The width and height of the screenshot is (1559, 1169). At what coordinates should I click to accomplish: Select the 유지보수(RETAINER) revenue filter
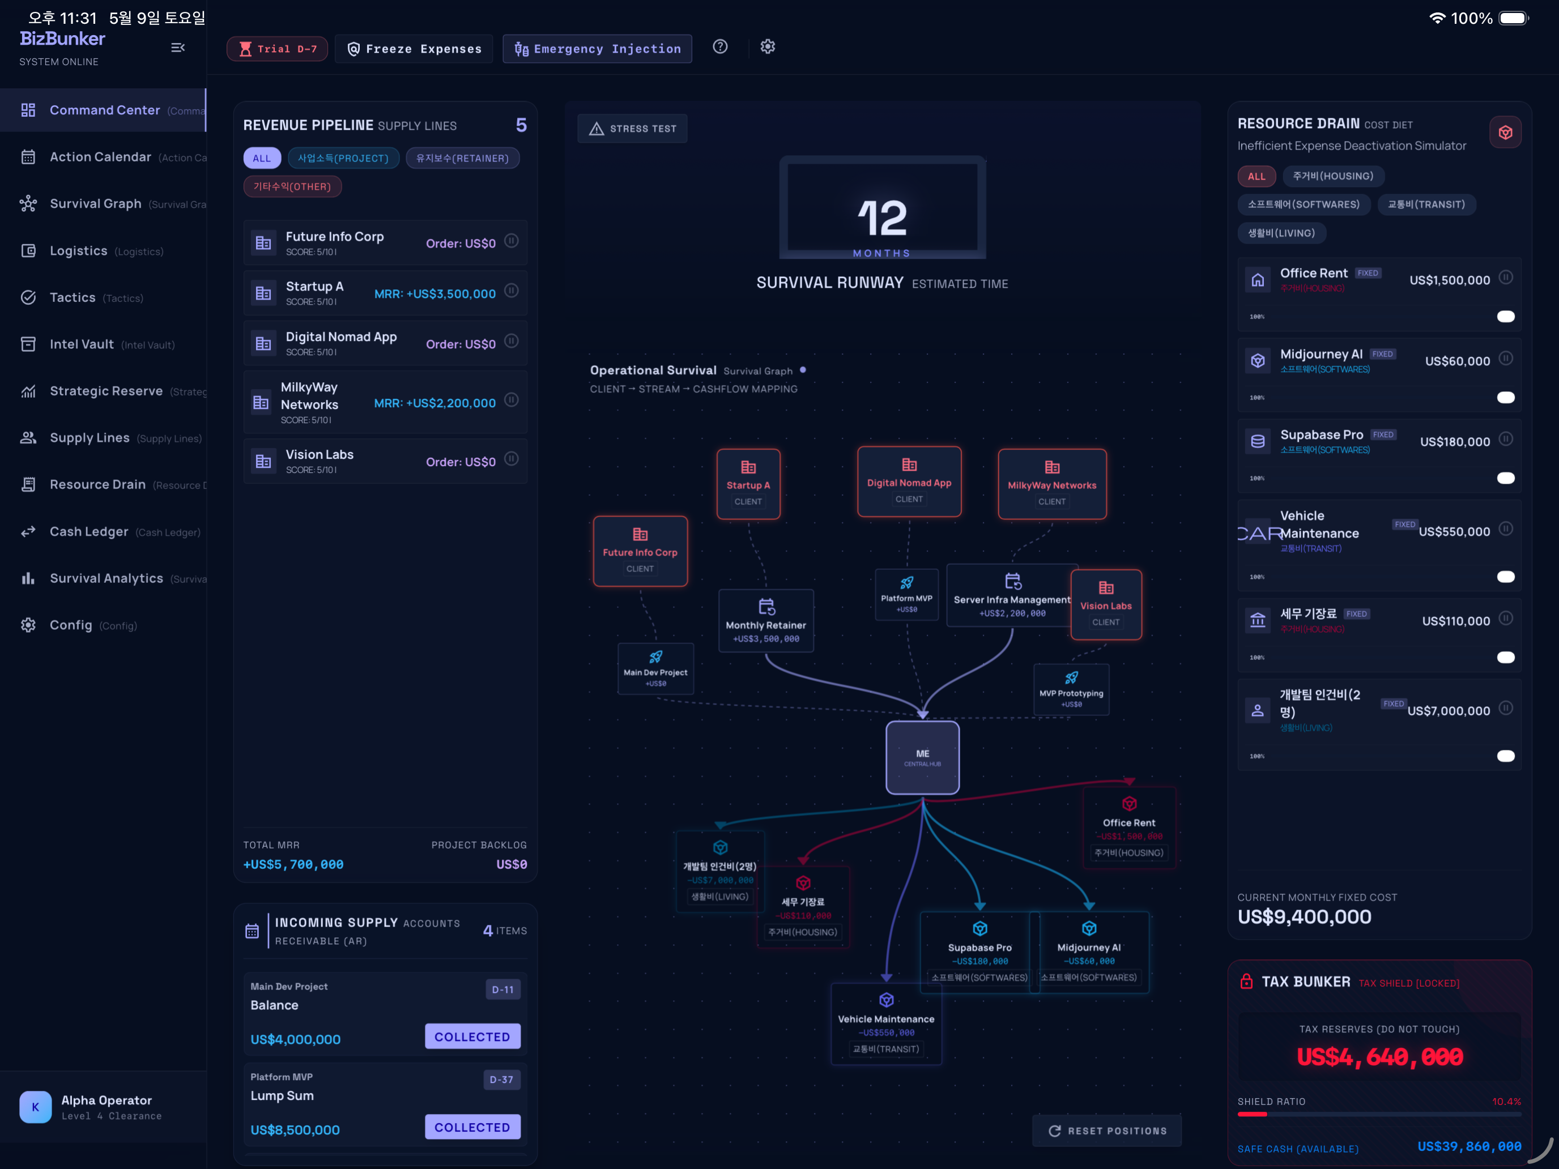pos(462,159)
